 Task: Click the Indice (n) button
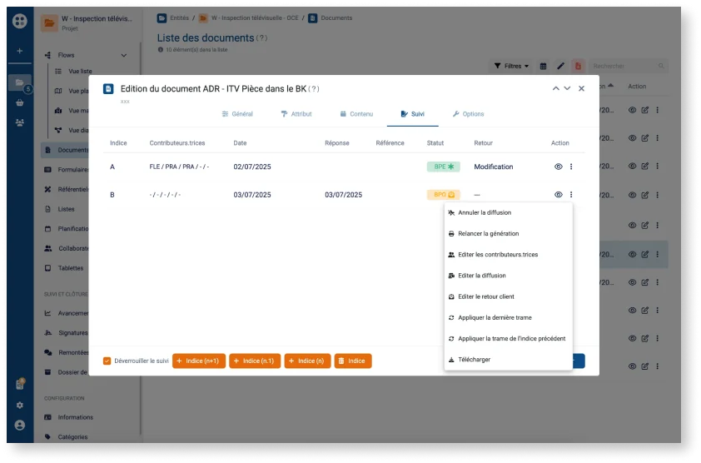pos(307,361)
